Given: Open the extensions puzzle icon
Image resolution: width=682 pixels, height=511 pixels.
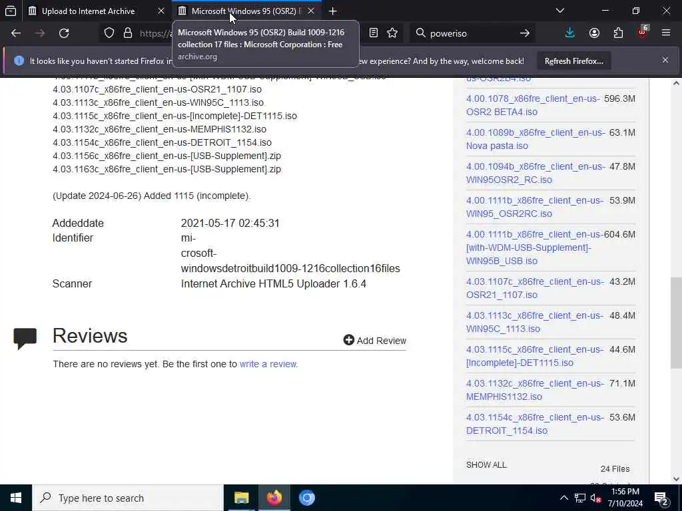Looking at the screenshot, I should 618,33.
